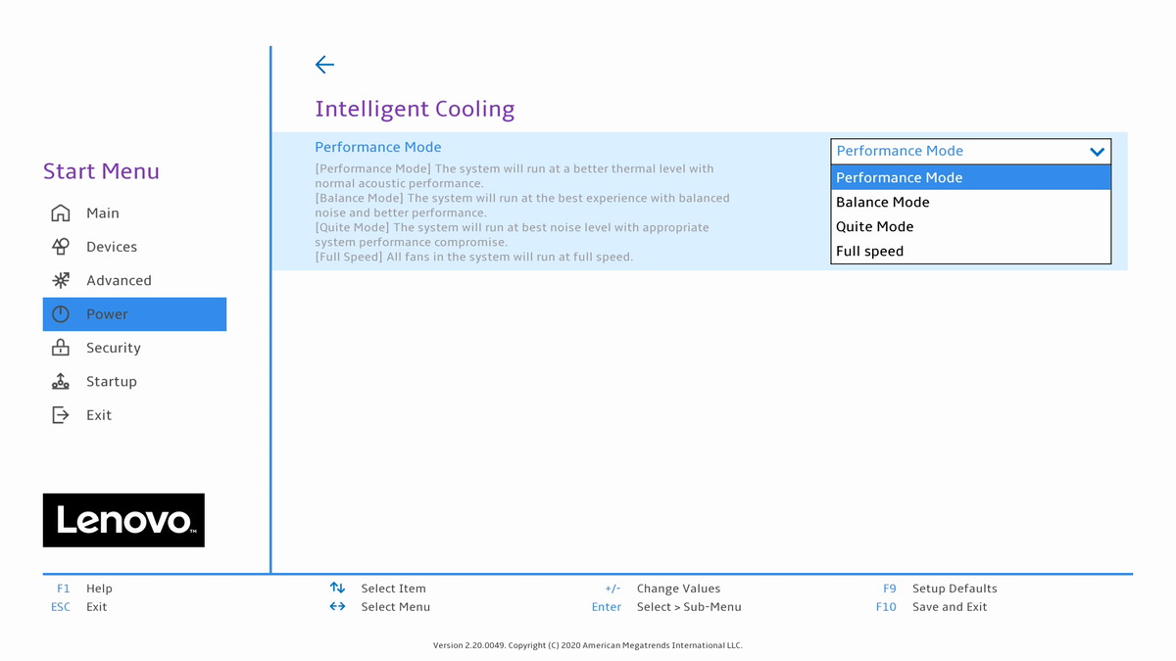Click the Lenovo logo
Viewport: 1176px width, 661px height.
(123, 520)
